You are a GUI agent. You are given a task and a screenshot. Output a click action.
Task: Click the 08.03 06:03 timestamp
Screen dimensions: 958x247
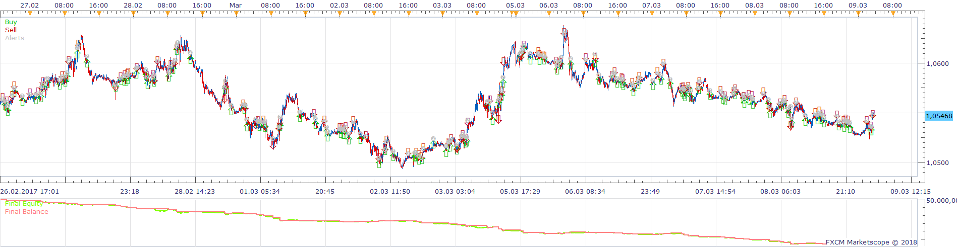pos(780,192)
